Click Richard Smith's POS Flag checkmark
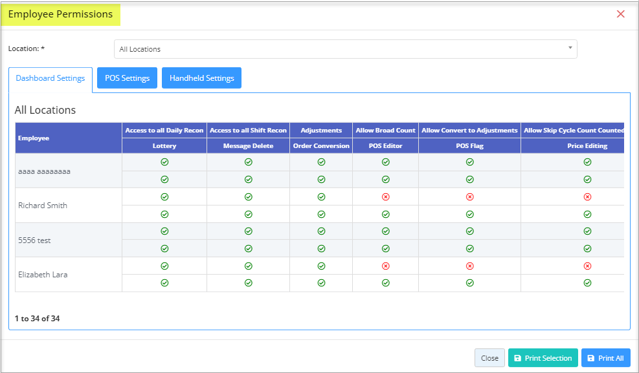Viewport: 639px width, 373px height. 470,215
